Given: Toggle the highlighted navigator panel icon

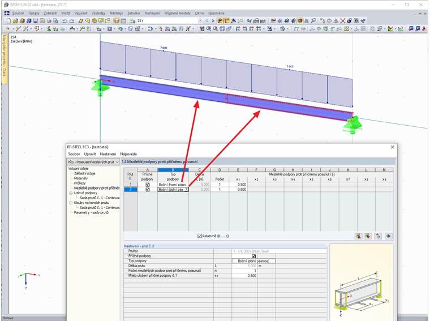Looking at the screenshot, I should coord(117,21).
